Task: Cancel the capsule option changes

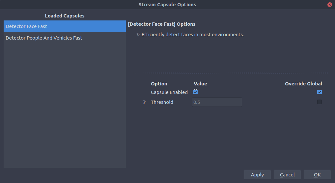Action: (x=287, y=175)
